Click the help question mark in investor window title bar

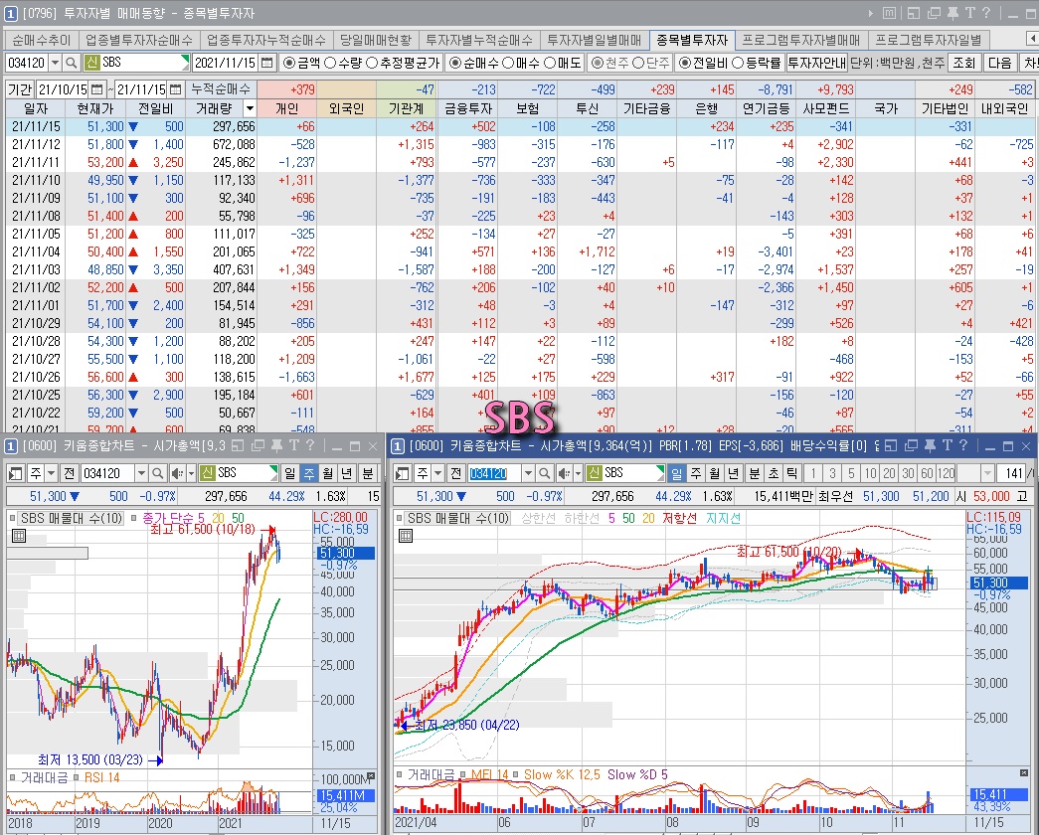point(986,13)
